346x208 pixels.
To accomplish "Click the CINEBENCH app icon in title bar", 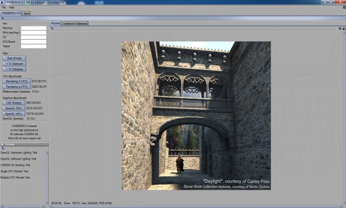I will coord(2,2).
